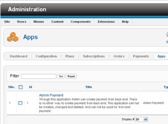Sort by Title column header
The image size is (168, 124).
click(89, 87)
